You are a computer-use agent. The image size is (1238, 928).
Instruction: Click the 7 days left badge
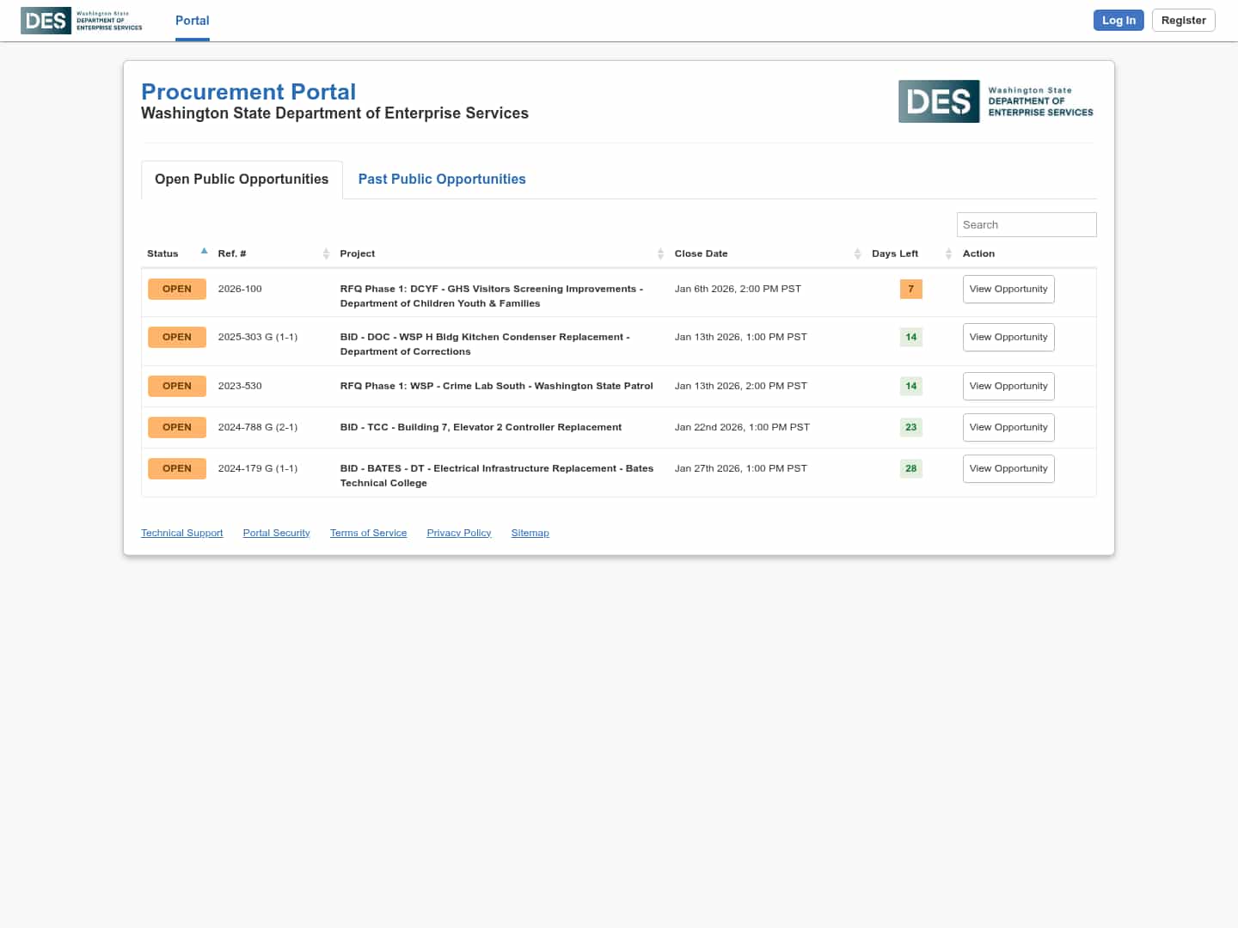pyautogui.click(x=910, y=289)
